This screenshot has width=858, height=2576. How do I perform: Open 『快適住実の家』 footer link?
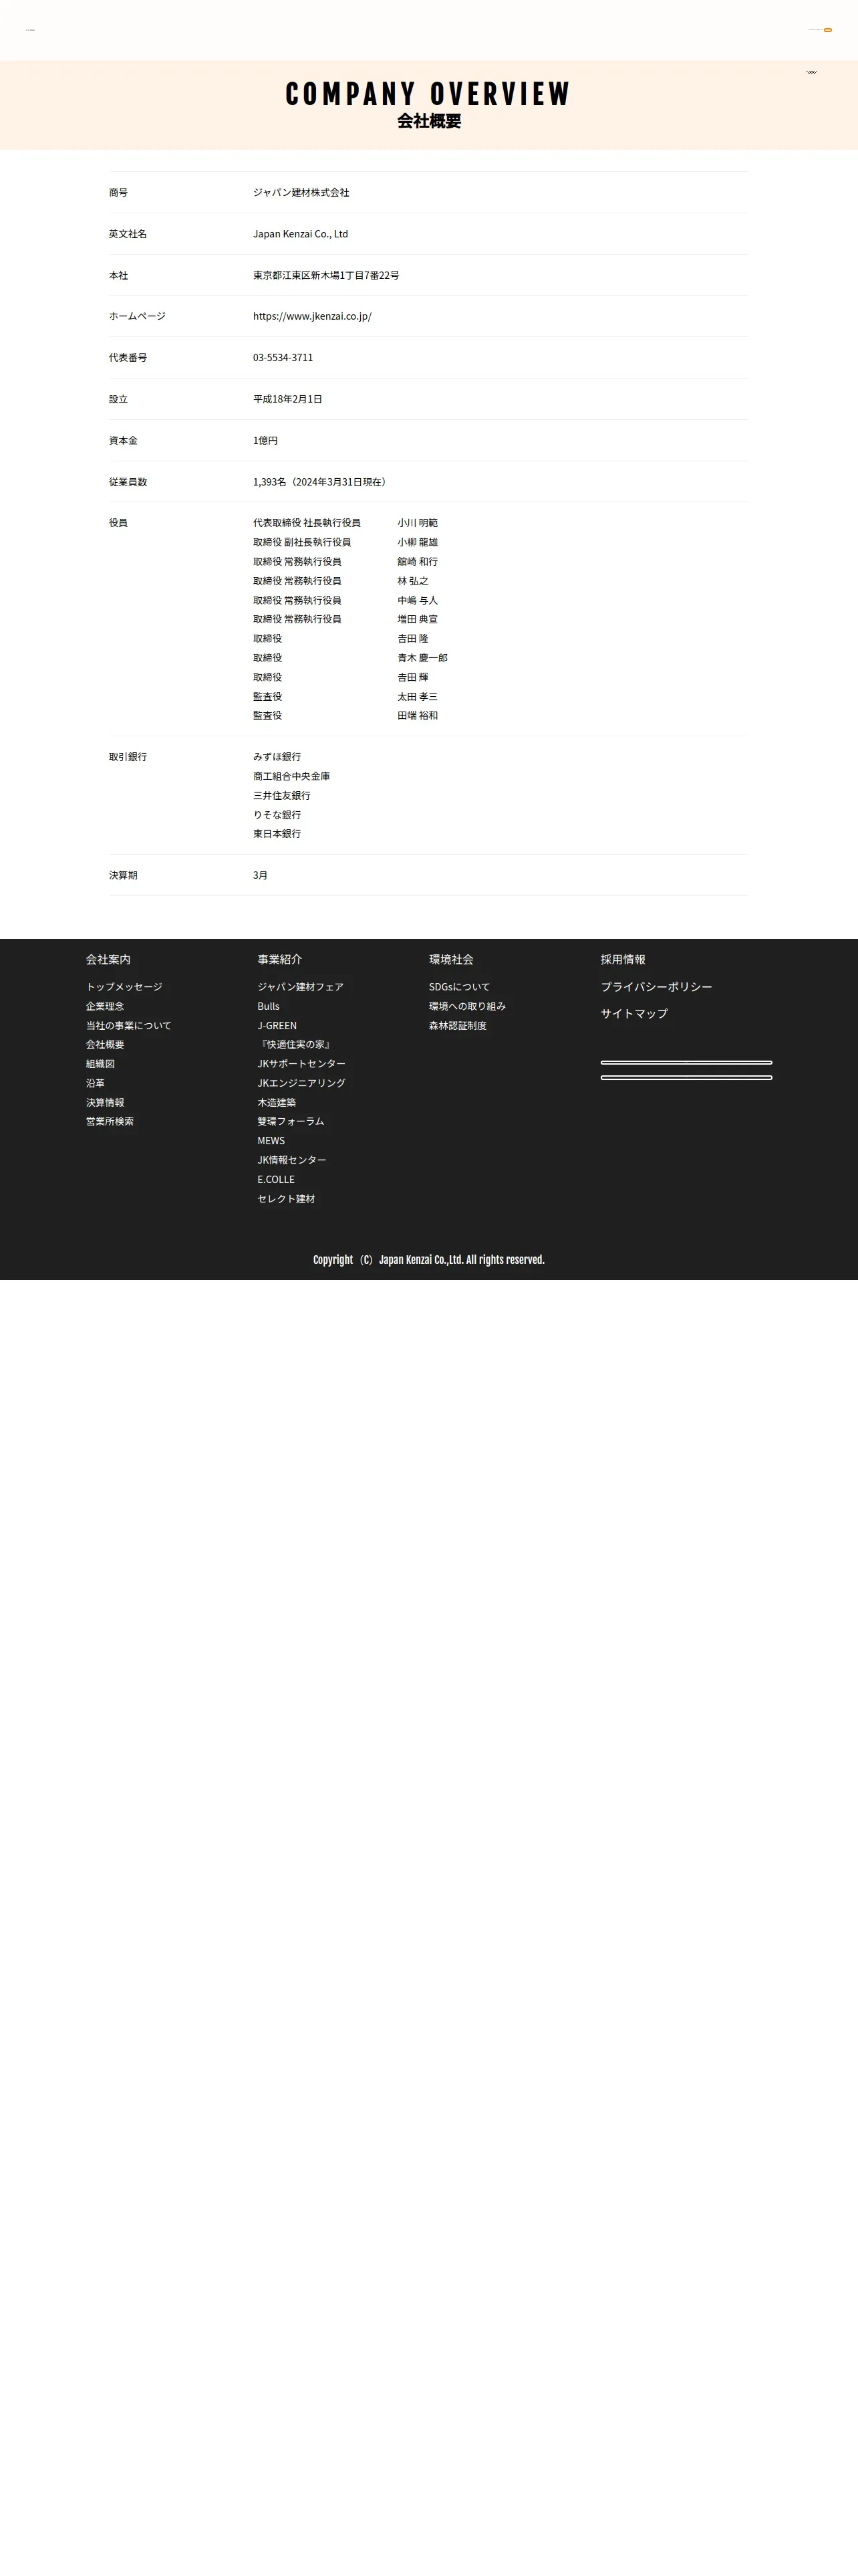295,1044
